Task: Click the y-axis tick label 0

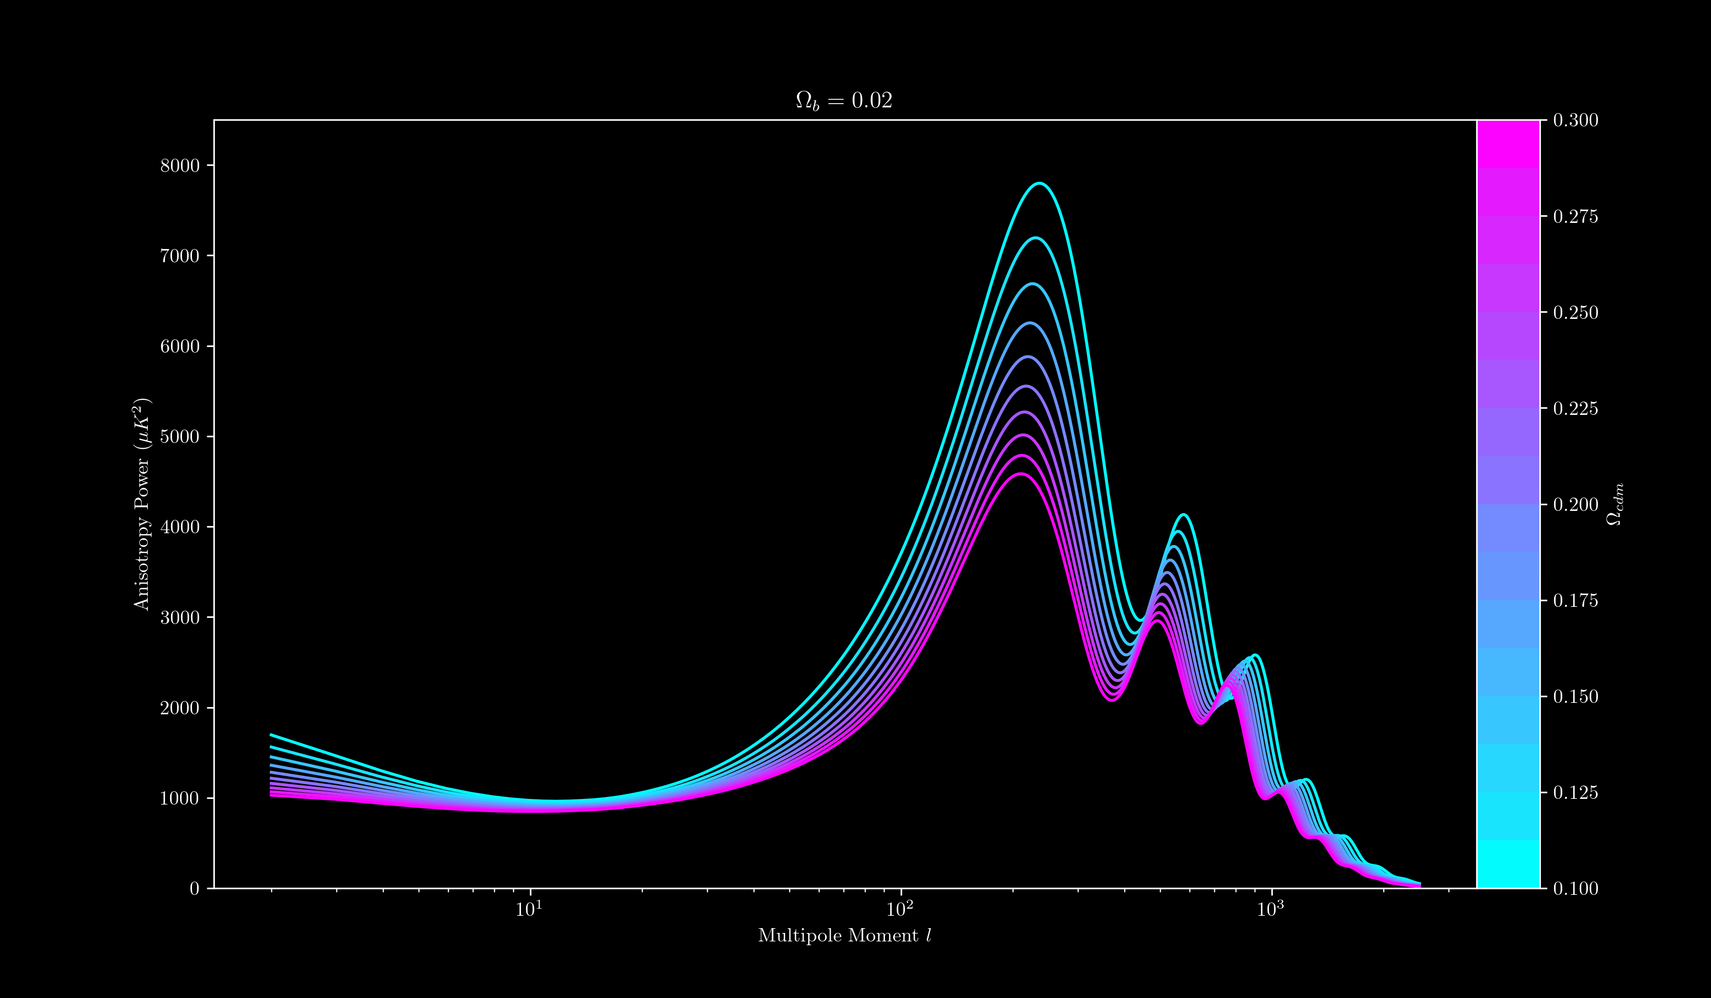Action: pyautogui.click(x=195, y=888)
